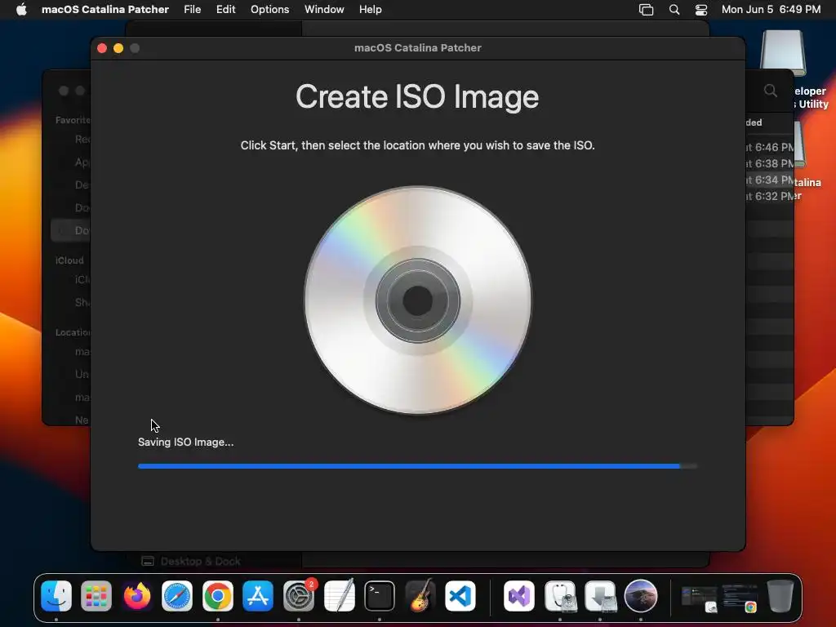Open the App Store dock icon
The height and width of the screenshot is (627, 836).
(258, 595)
